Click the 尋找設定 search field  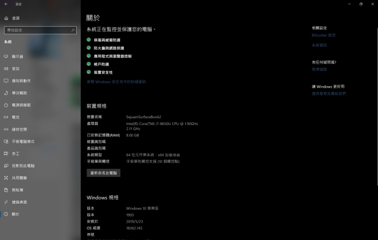pyautogui.click(x=40, y=30)
